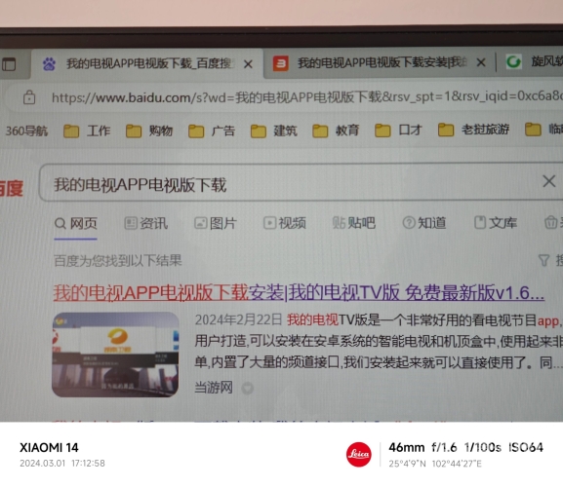Open the 教育 bookmarks folder
The height and width of the screenshot is (487, 563).
[336, 131]
